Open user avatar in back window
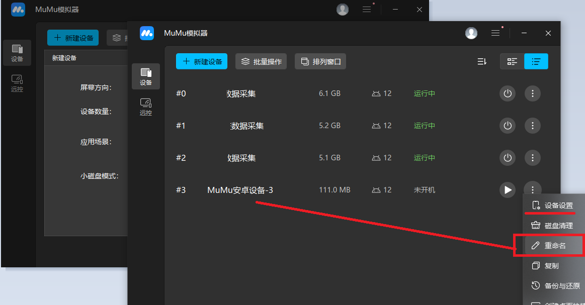The image size is (585, 305). [x=343, y=10]
